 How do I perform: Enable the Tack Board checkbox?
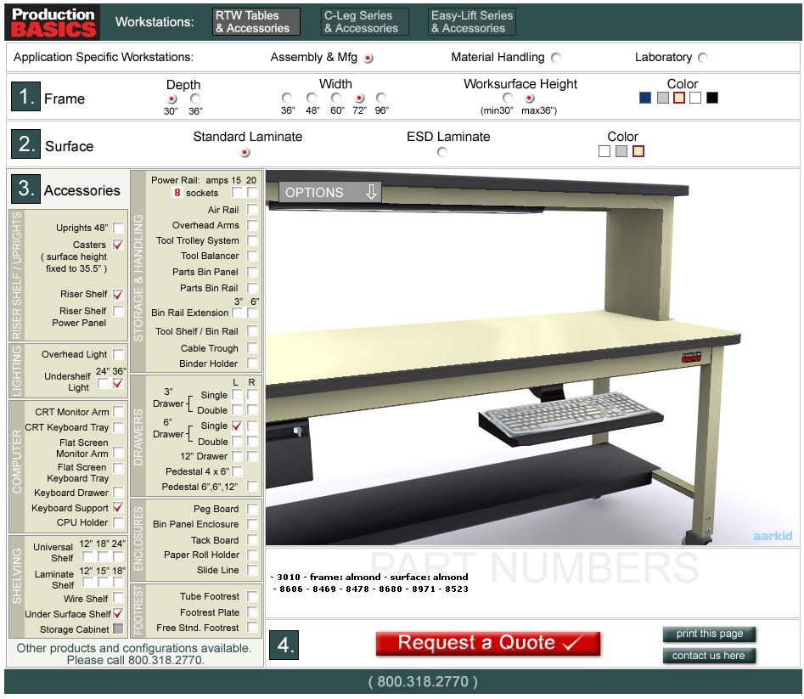pyautogui.click(x=252, y=539)
